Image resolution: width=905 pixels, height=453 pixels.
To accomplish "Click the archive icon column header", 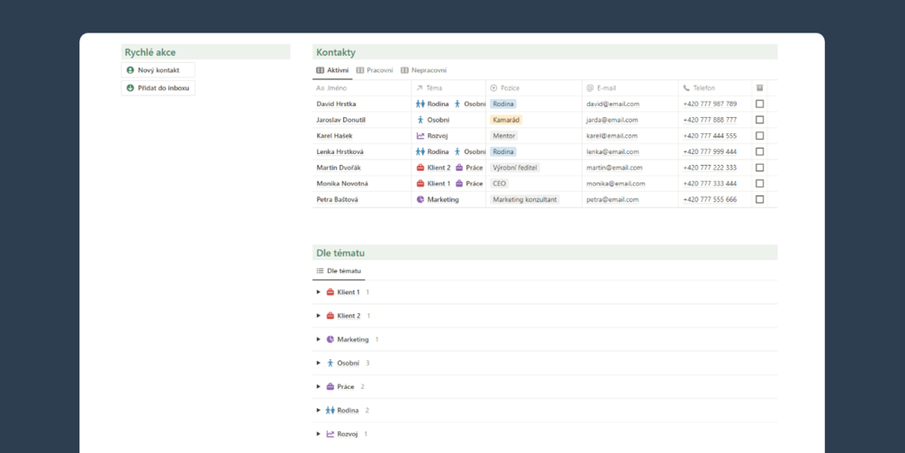I will (x=759, y=87).
